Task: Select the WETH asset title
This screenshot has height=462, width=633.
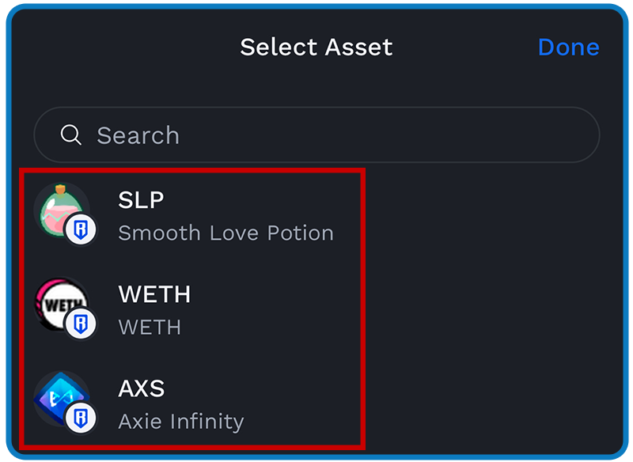Action: (x=154, y=294)
